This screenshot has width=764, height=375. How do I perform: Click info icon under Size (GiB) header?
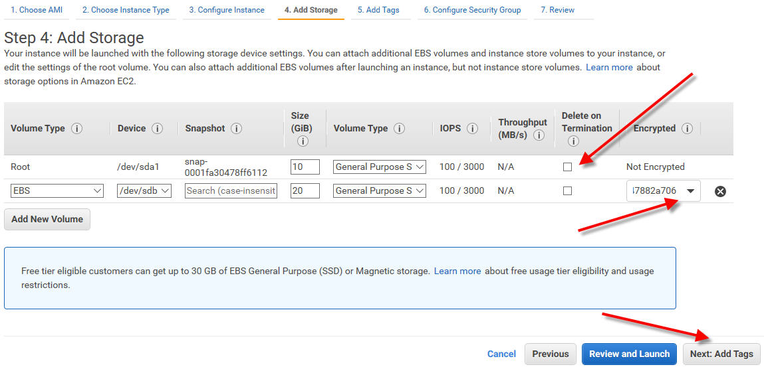coord(303,141)
